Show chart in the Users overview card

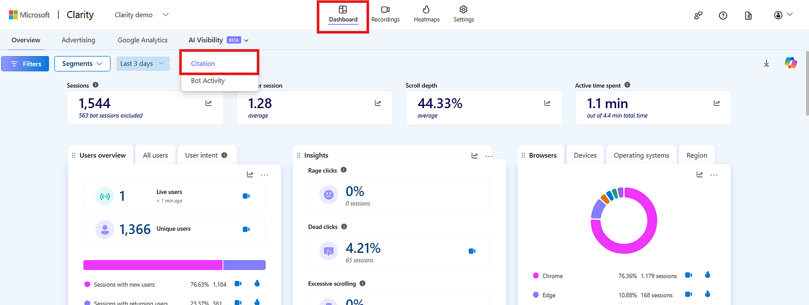pos(250,175)
